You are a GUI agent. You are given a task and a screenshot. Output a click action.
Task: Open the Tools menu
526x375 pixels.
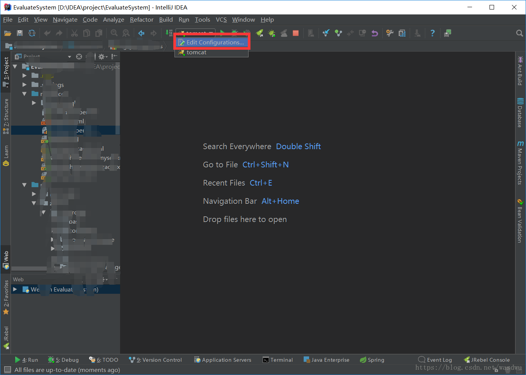tap(203, 19)
